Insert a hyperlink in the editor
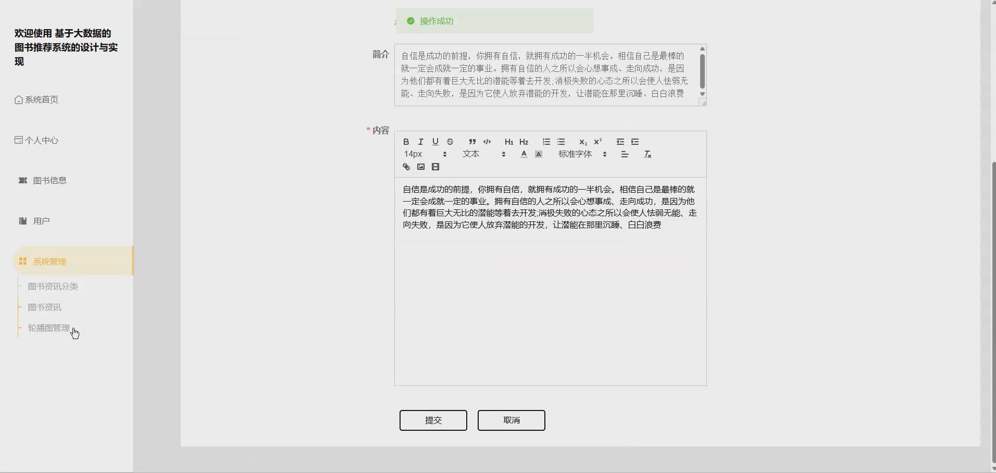 [406, 167]
